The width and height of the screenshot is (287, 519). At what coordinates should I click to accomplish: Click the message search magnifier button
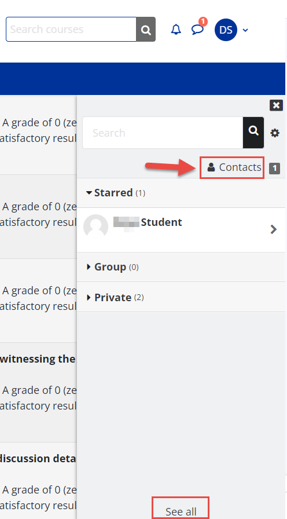[253, 133]
